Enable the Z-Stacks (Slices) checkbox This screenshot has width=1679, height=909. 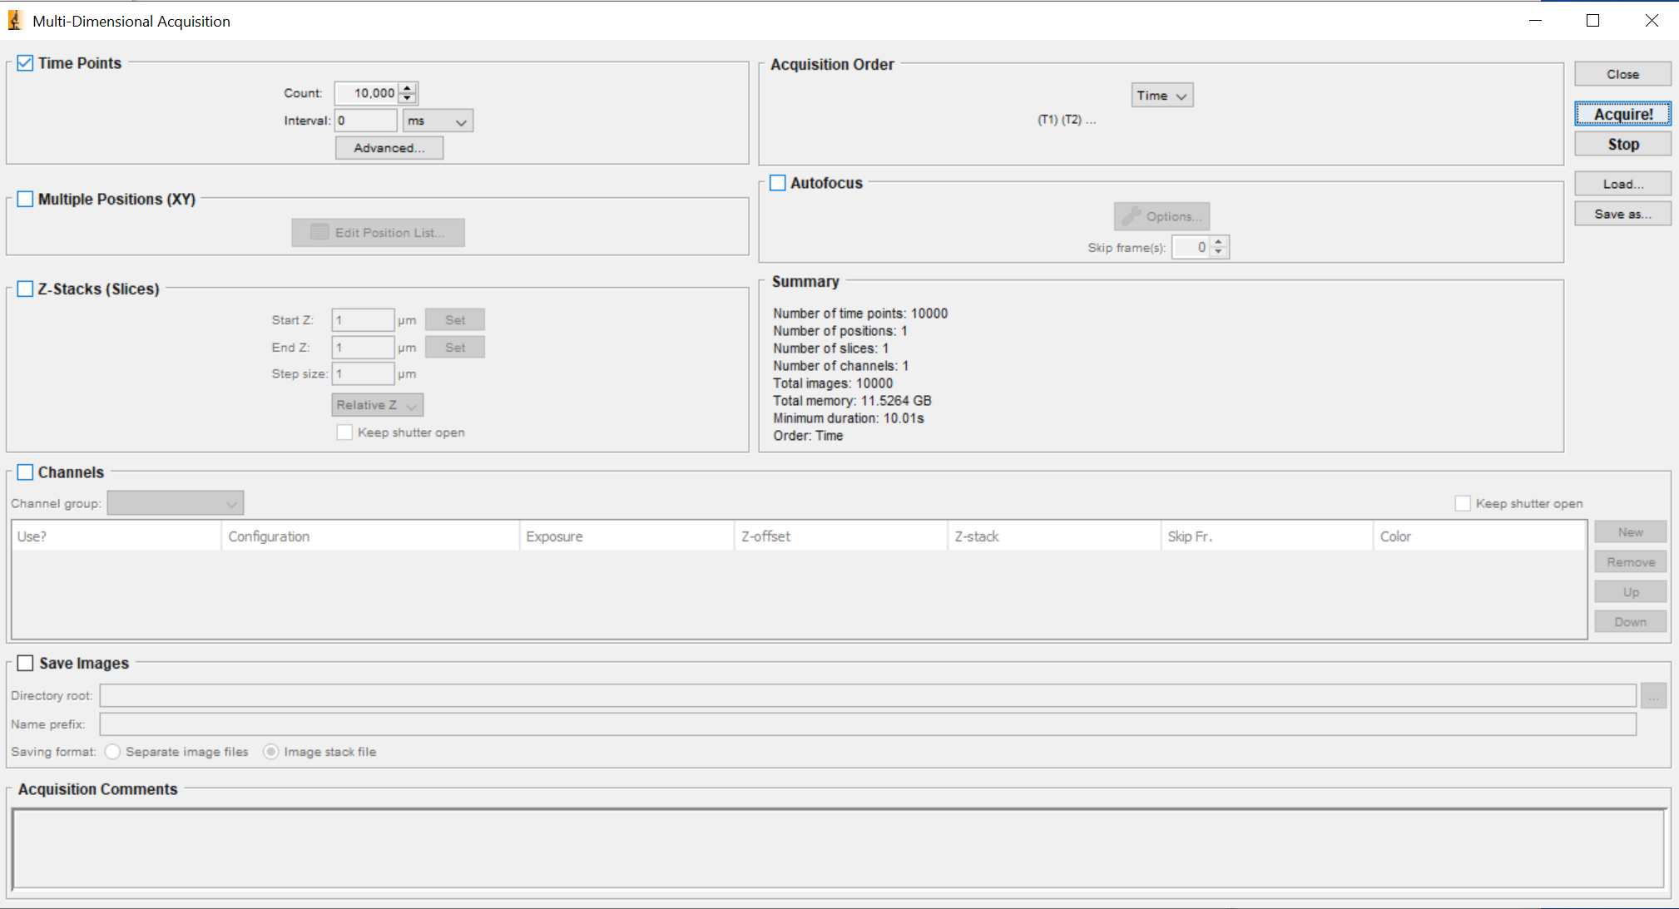coord(26,289)
